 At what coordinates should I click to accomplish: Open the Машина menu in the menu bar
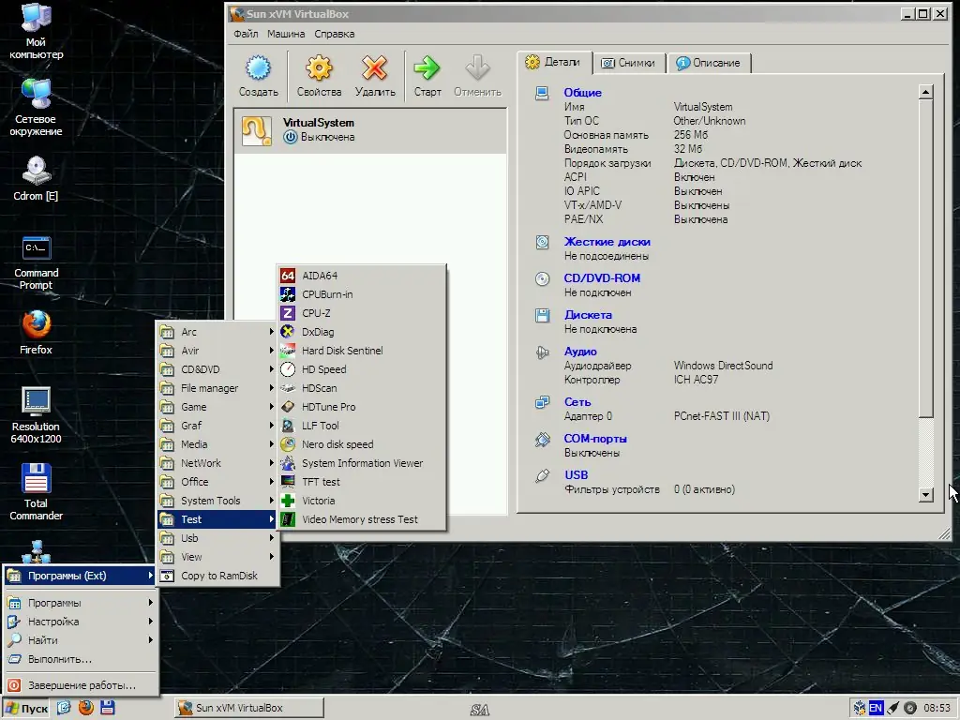pos(286,34)
